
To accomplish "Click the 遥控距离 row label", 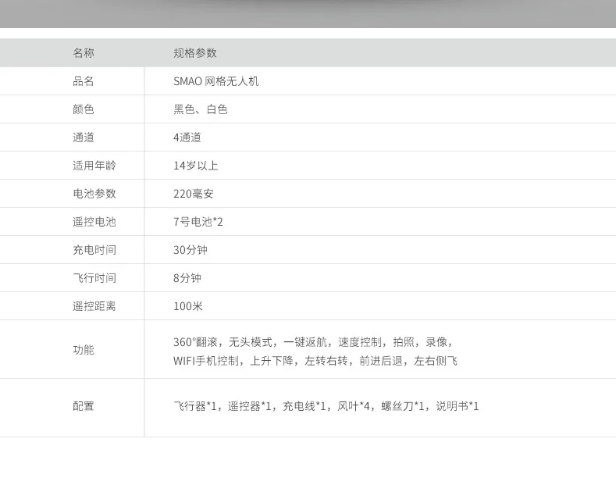I will 94,305.
